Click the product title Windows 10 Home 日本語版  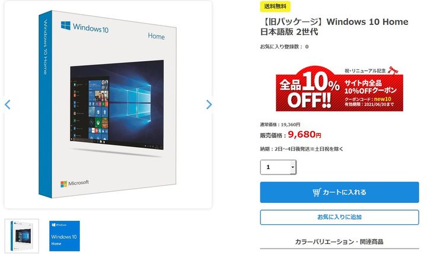(334, 27)
